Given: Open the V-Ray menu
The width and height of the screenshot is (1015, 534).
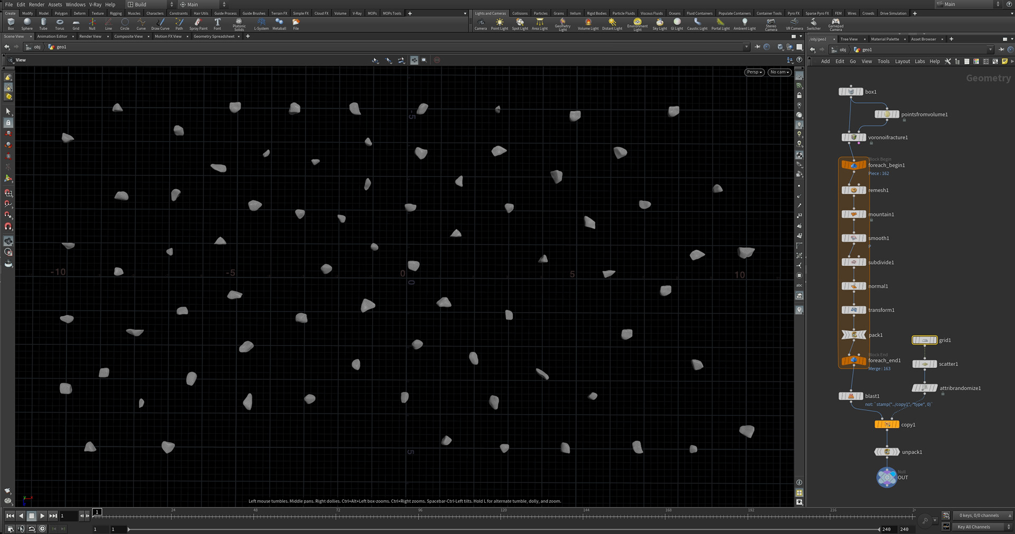Looking at the screenshot, I should pyautogui.click(x=95, y=4).
